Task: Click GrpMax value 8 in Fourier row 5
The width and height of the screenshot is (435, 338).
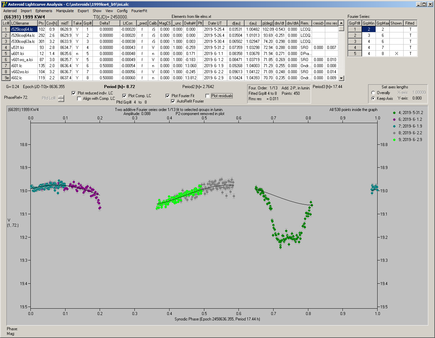Action: coord(383,54)
